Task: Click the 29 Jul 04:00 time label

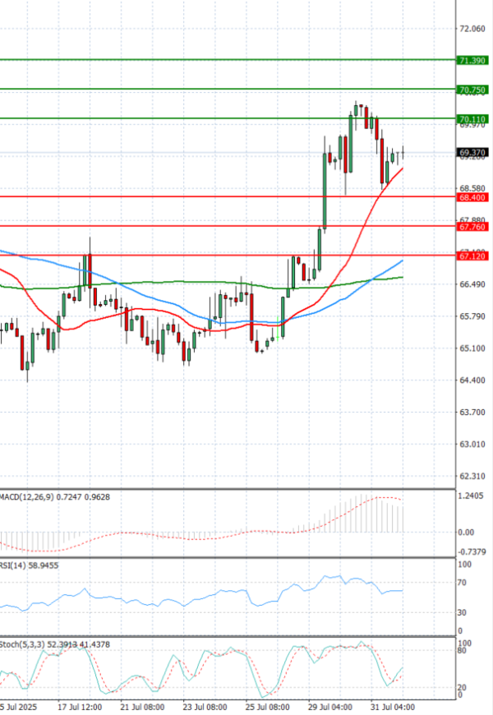Action: pos(329,708)
